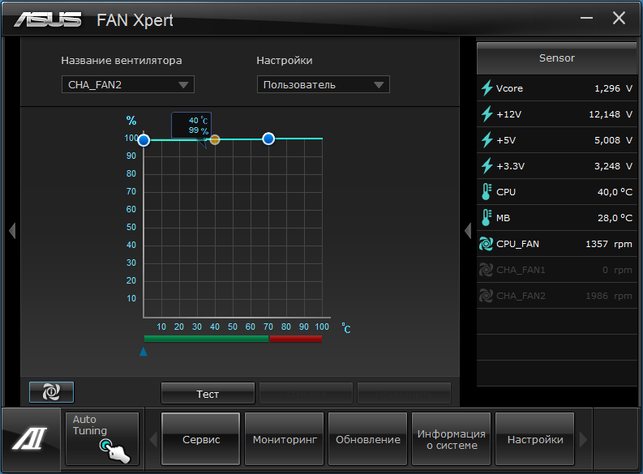This screenshot has width=643, height=474.
Task: Click the CPU_FAN 1357 rpm value
Action: [x=609, y=244]
